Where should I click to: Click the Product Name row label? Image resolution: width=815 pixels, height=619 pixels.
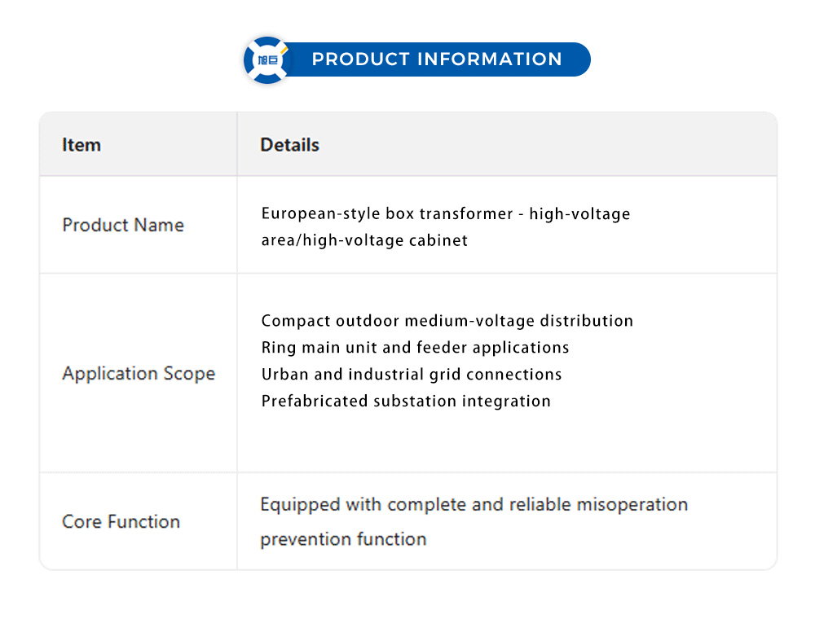(123, 225)
